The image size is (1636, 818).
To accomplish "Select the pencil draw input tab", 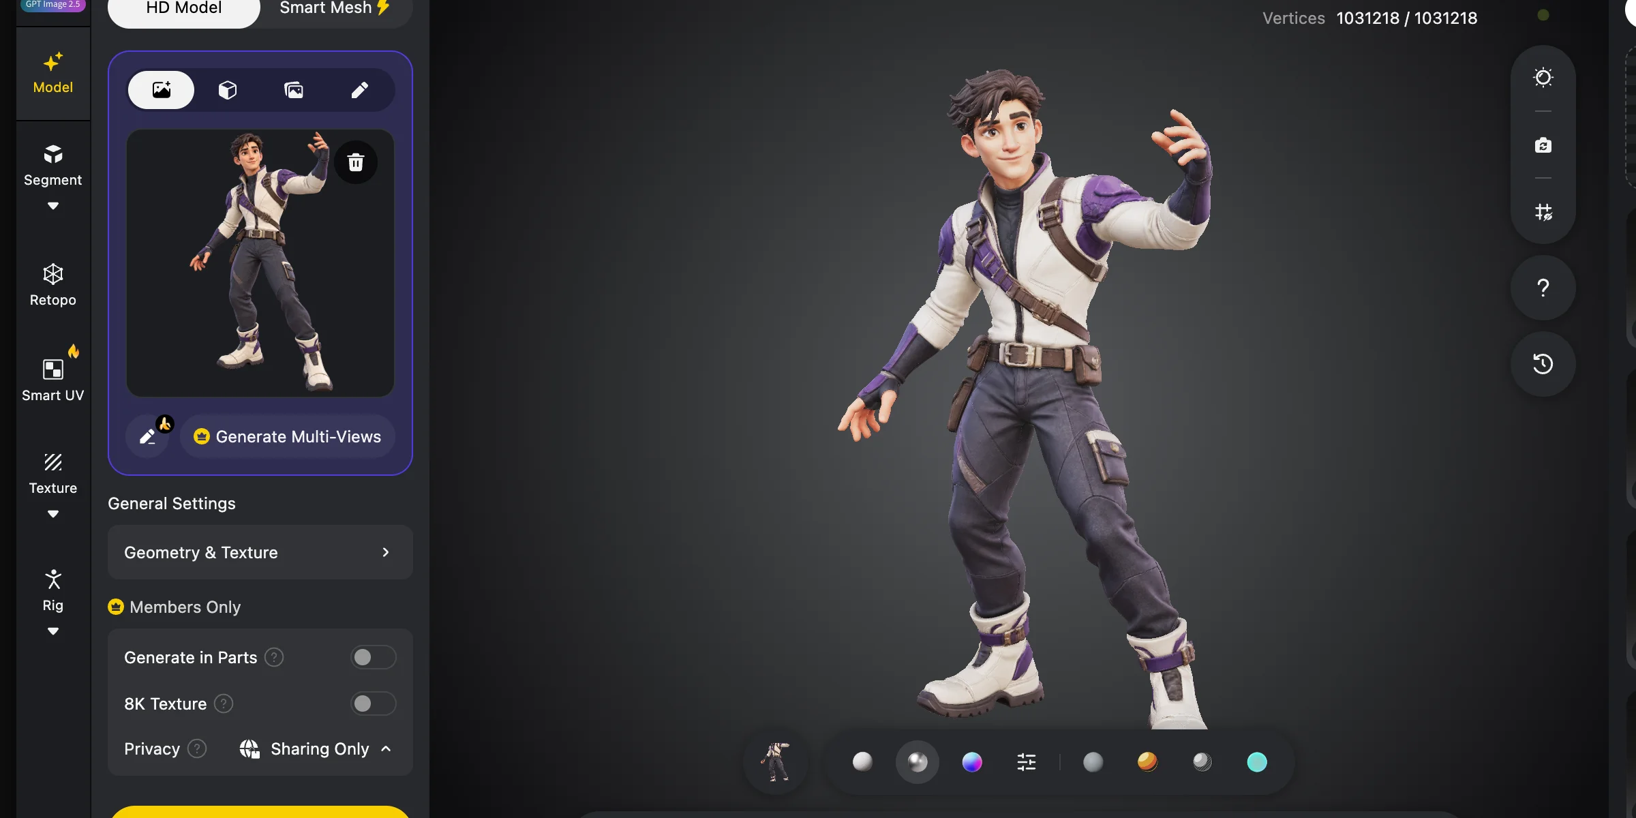I will 360,90.
